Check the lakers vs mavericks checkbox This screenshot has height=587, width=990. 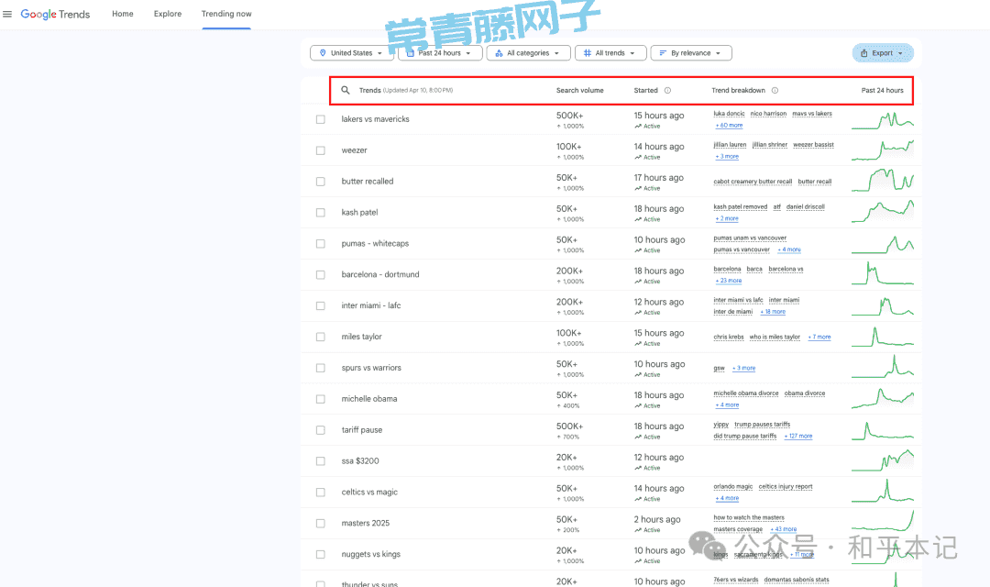coord(321,119)
